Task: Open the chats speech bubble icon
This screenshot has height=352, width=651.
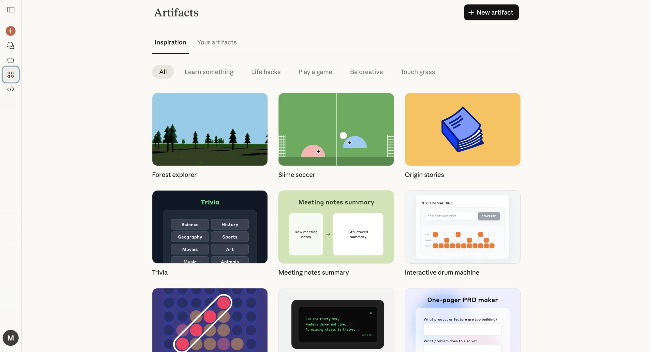Action: (x=11, y=45)
